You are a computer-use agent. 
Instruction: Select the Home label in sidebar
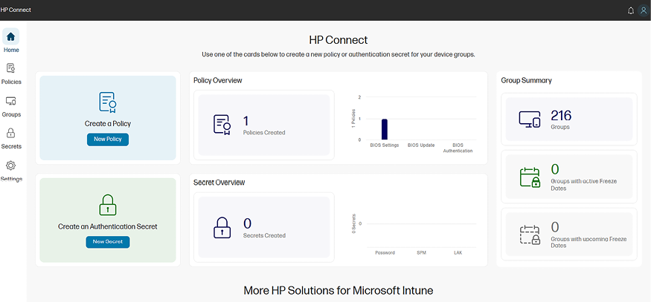click(x=11, y=50)
